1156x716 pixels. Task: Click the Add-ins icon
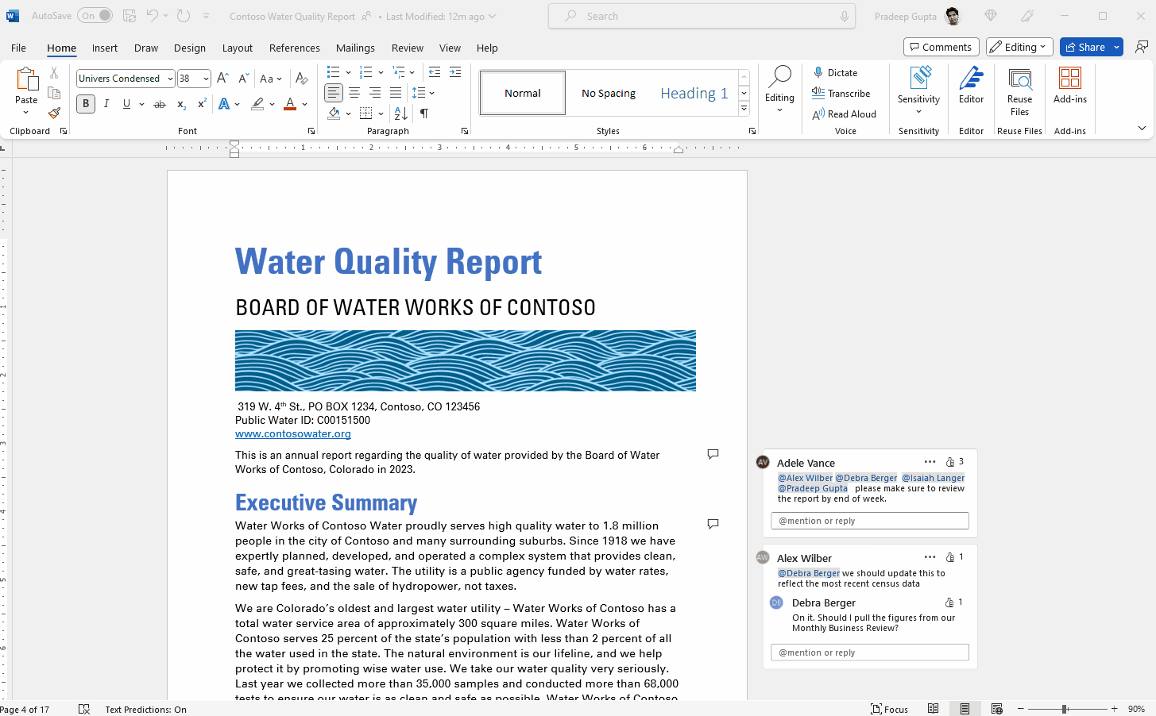(1069, 86)
